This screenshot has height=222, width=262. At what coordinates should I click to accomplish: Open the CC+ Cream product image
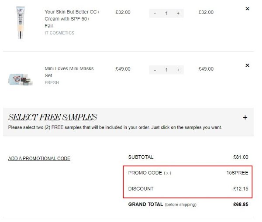[21, 23]
